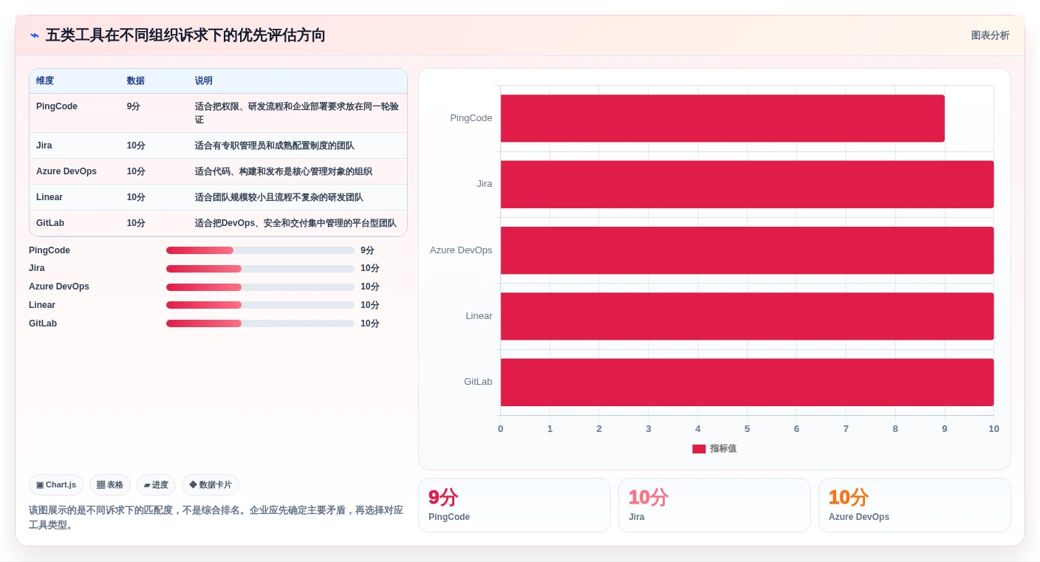
Task: Click the Azure DevOps y-axis label in chart
Action: point(461,250)
